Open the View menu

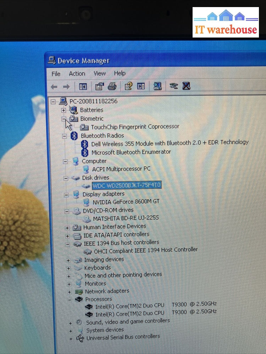pos(100,73)
